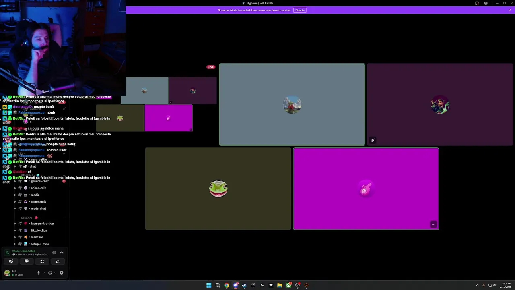Open more options on magenta participant tile
Image resolution: width=515 pixels, height=290 pixels.
433,224
